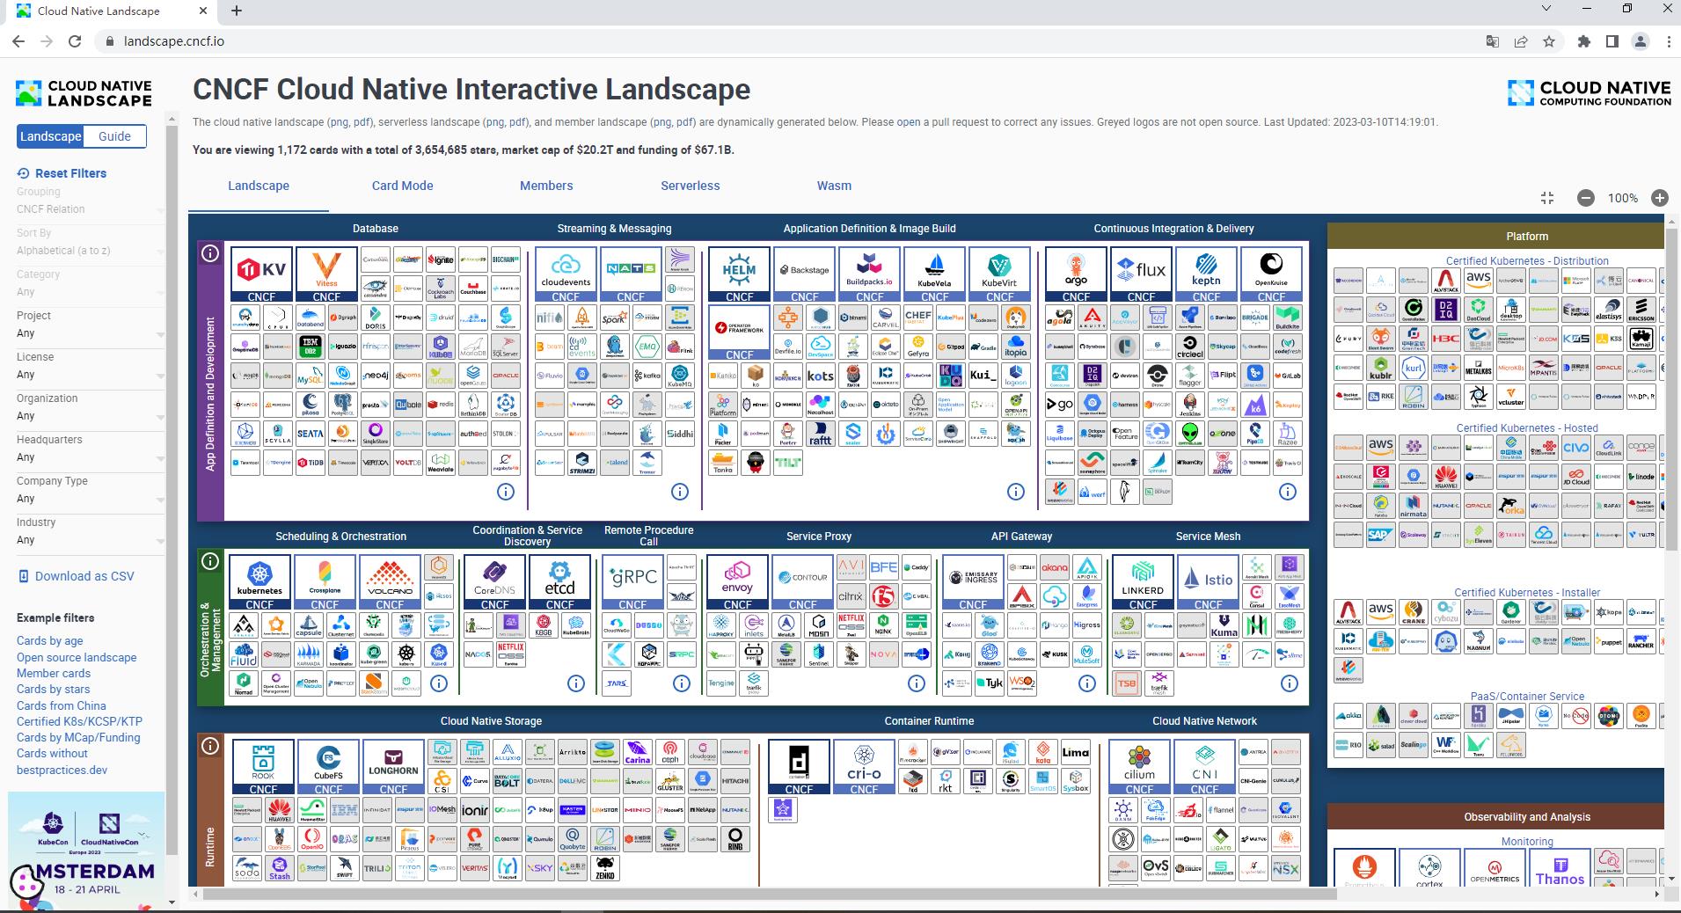The image size is (1681, 913).
Task: Open the Alphabetical sort by dropdown
Action: tap(90, 251)
